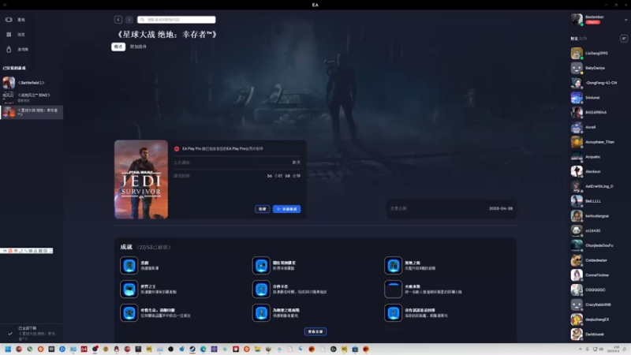Open friend Coldedwater
631x355 pixels.
[598, 260]
